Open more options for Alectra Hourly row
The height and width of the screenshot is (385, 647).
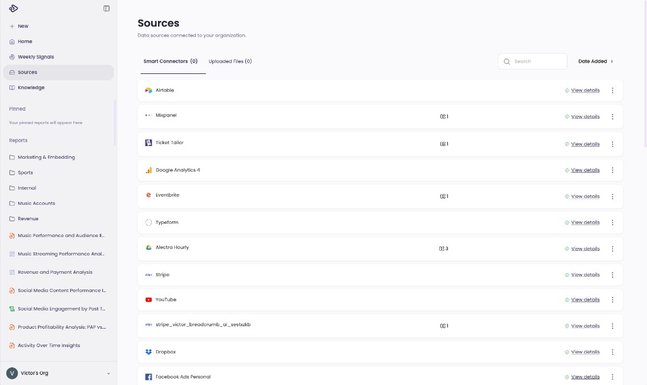612,249
